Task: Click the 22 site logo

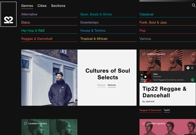Action: [x=9, y=14]
